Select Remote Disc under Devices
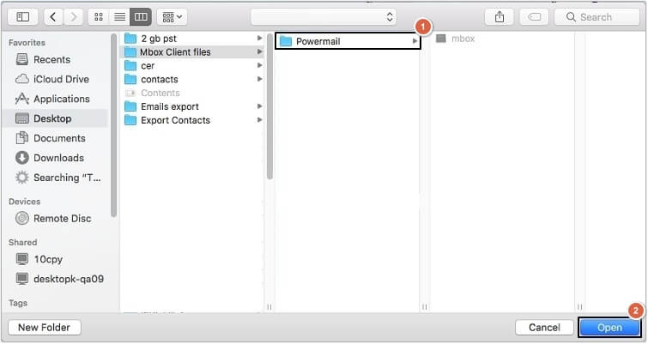 point(56,218)
